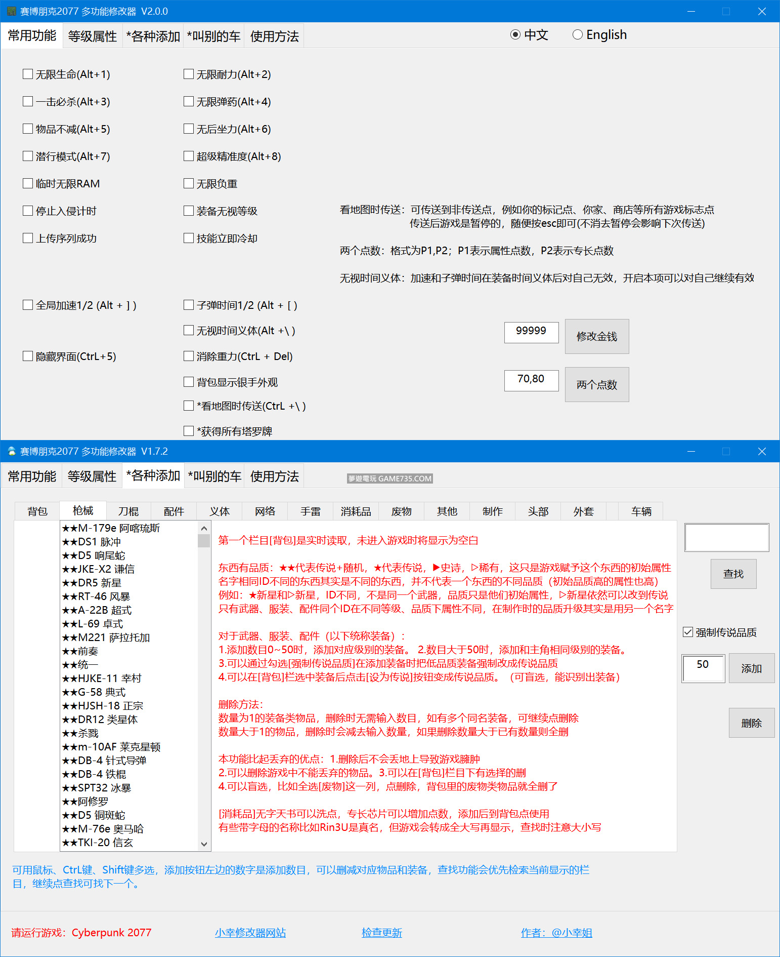The width and height of the screenshot is (780, 957).
Task: Select ★★SPT32 冰暴 list entry
Action: 129,788
